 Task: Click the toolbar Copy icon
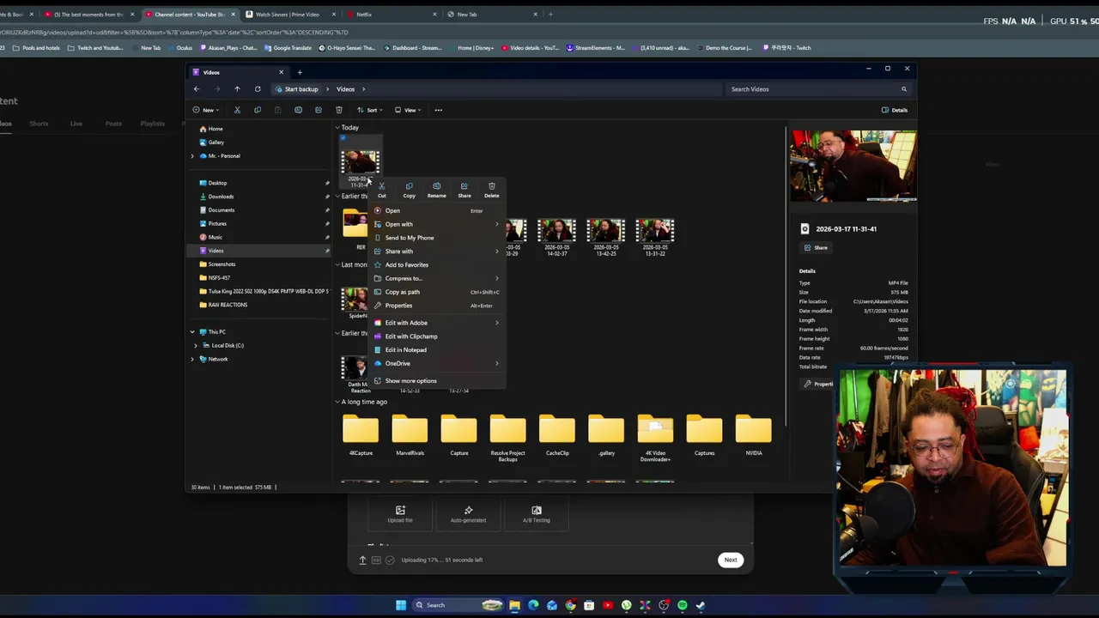258,110
